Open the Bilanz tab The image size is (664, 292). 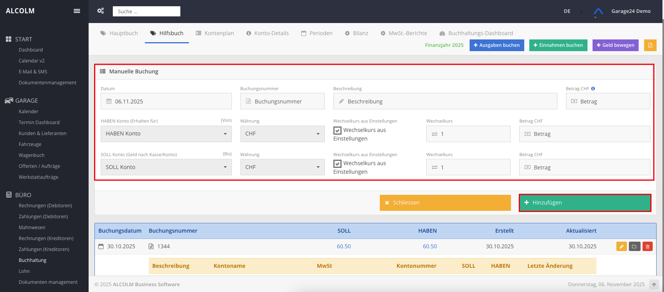(x=356, y=33)
